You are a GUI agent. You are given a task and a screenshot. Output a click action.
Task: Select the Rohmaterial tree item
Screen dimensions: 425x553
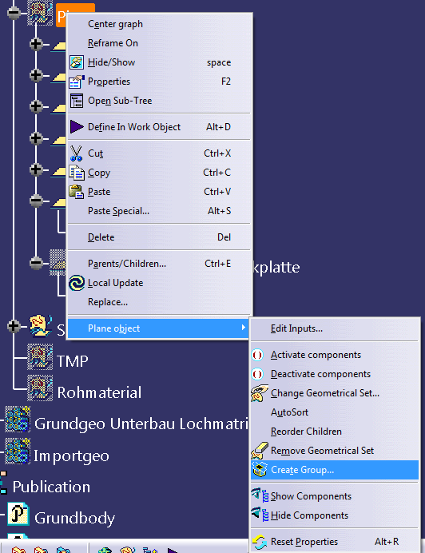(x=99, y=392)
